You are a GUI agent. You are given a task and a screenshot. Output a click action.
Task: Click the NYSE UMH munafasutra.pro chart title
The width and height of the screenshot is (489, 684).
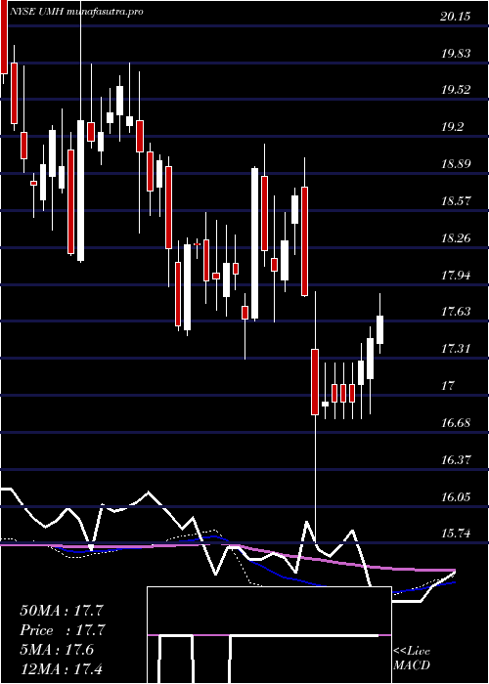pyautogui.click(x=77, y=12)
